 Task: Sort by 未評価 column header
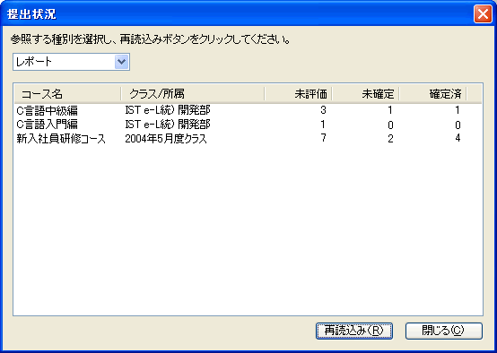[x=298, y=94]
